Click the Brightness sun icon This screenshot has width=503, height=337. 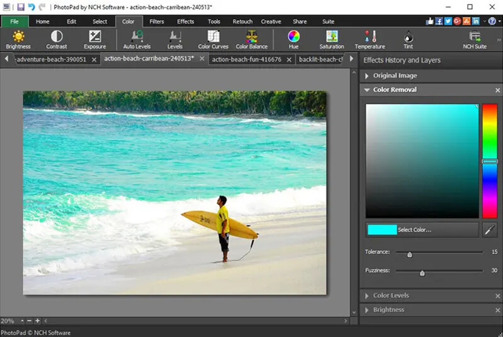[18, 37]
